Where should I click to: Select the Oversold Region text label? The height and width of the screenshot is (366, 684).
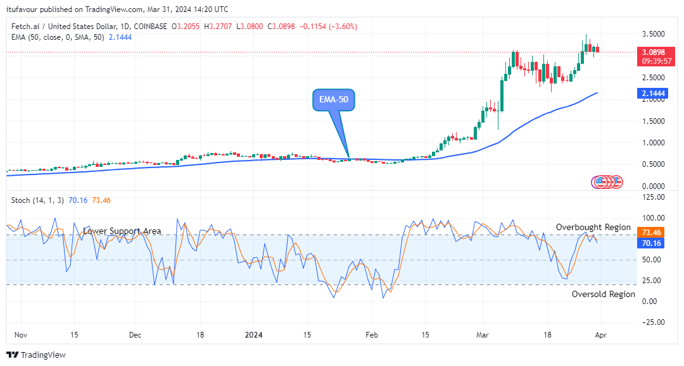click(x=604, y=294)
